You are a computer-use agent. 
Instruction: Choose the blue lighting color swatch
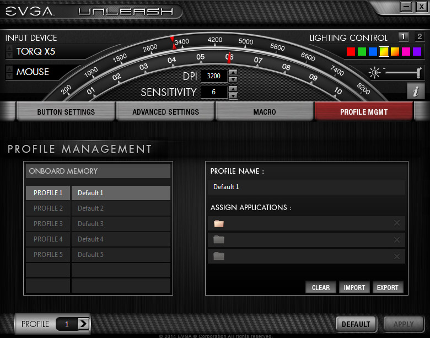pos(373,52)
